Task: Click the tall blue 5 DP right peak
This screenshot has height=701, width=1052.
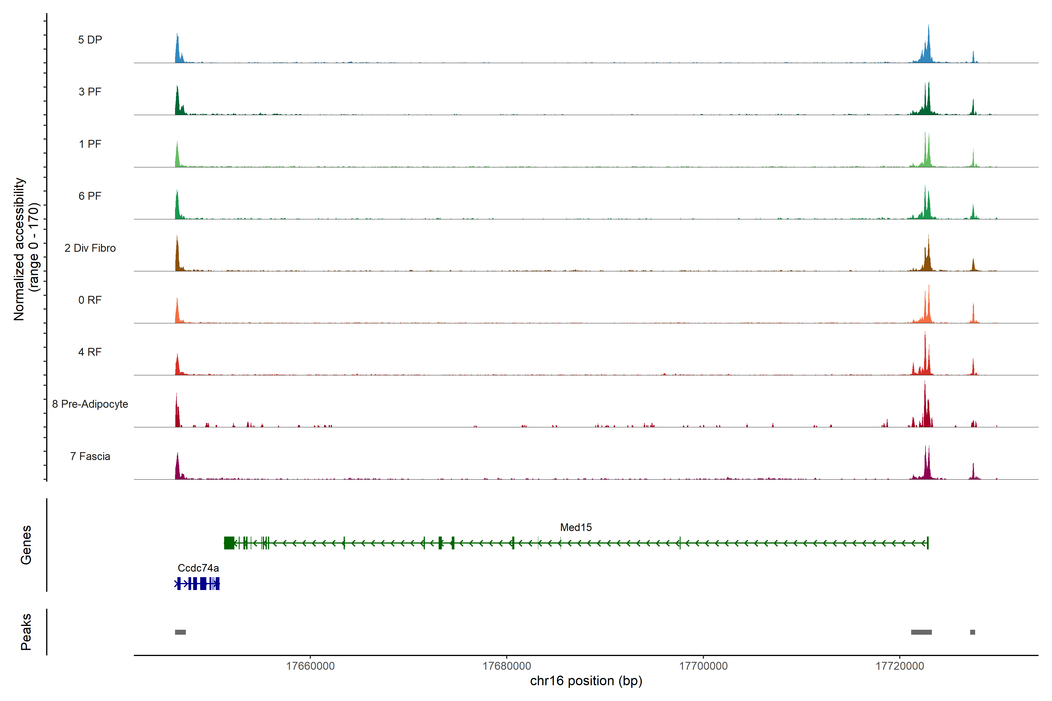Action: 928,49
